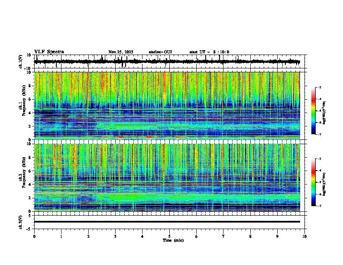Click the -10 tick on ch.1(V) axis

[28, 68]
